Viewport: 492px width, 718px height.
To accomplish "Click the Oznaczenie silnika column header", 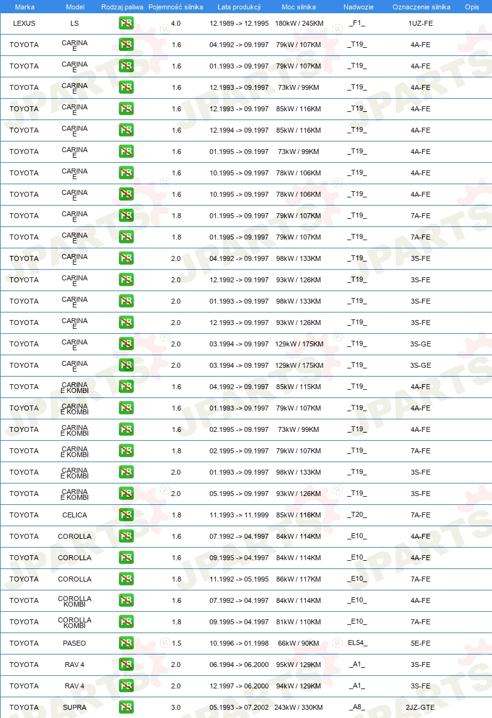I will (x=421, y=7).
